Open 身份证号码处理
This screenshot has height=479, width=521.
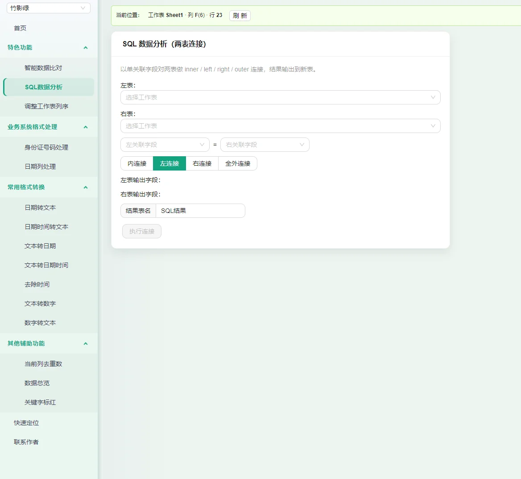point(46,147)
